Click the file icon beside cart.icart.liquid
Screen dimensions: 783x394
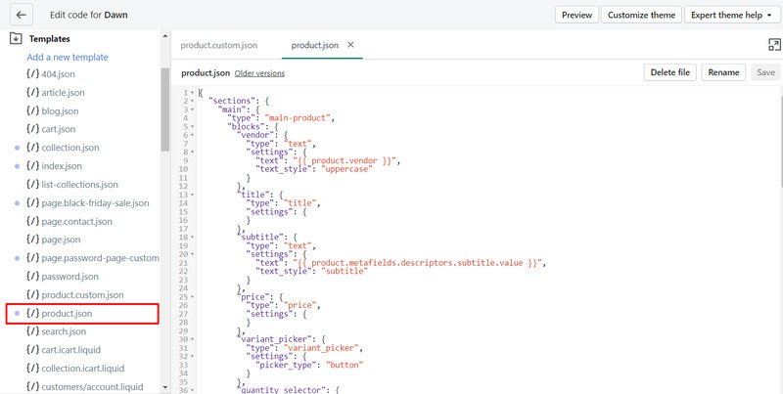[32, 350]
